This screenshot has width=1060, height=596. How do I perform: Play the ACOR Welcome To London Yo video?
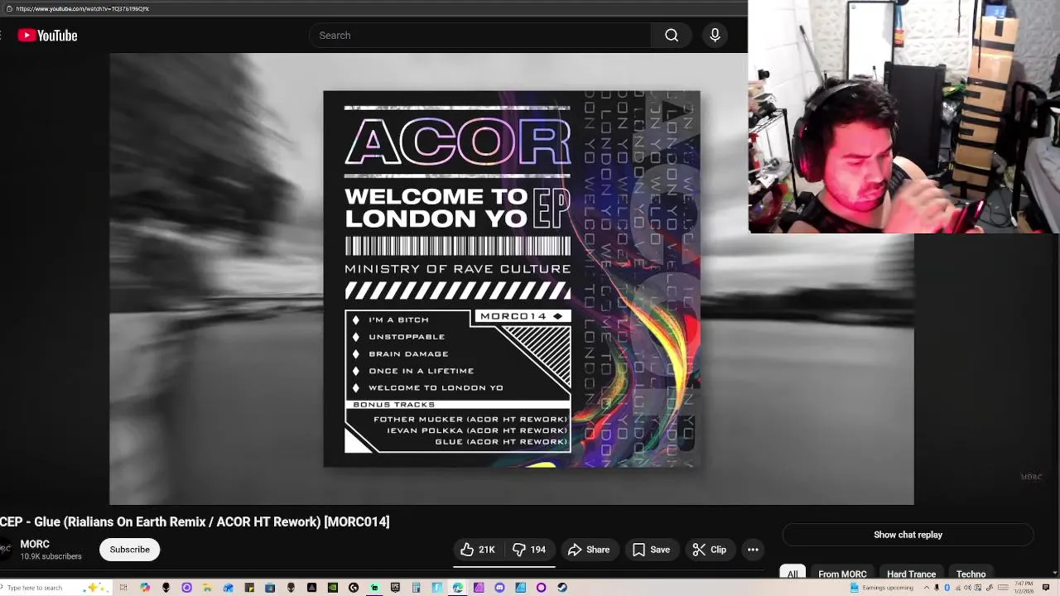pyautogui.click(x=512, y=279)
